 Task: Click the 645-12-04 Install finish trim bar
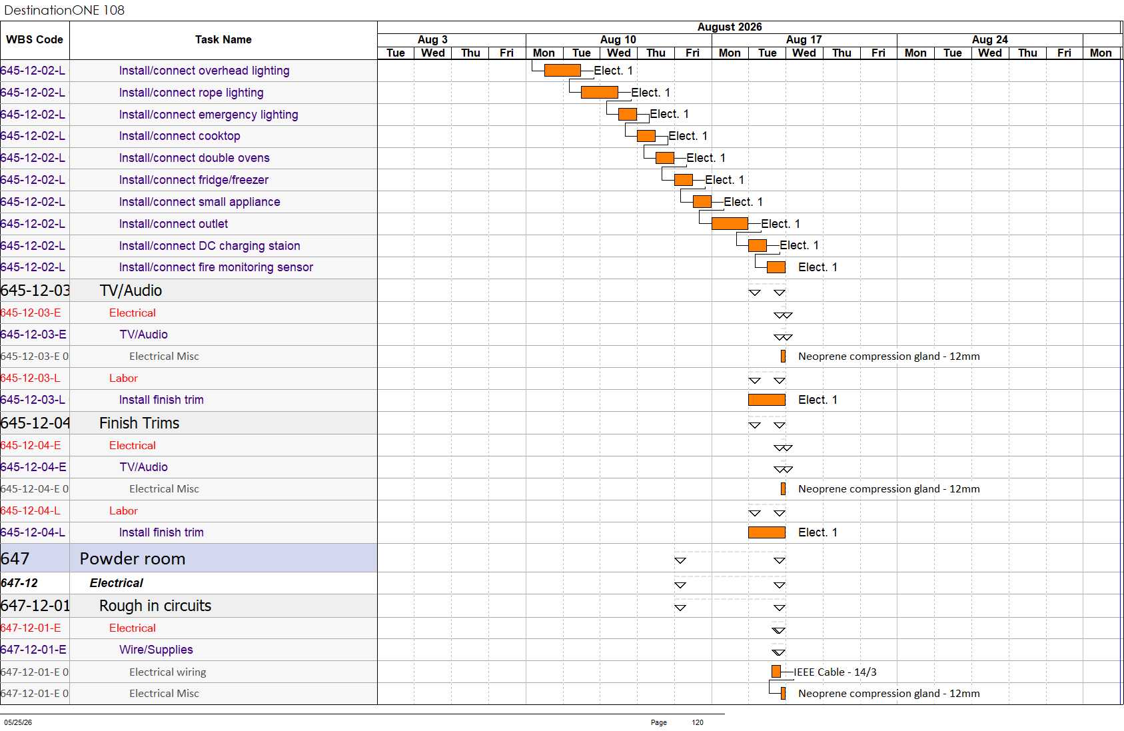[x=767, y=532]
